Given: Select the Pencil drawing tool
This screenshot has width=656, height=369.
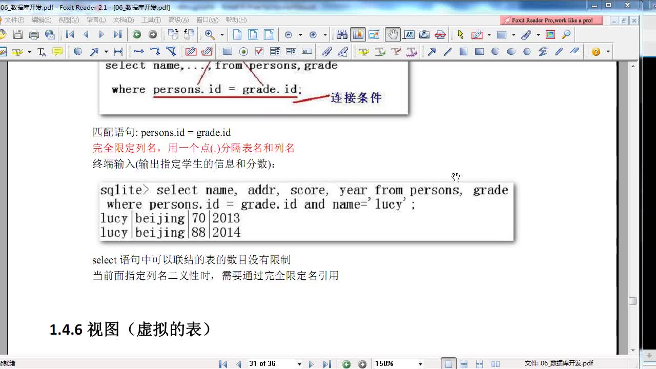Looking at the screenshot, I should [559, 52].
